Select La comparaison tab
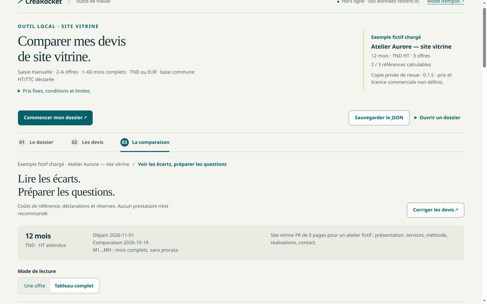 point(145,142)
